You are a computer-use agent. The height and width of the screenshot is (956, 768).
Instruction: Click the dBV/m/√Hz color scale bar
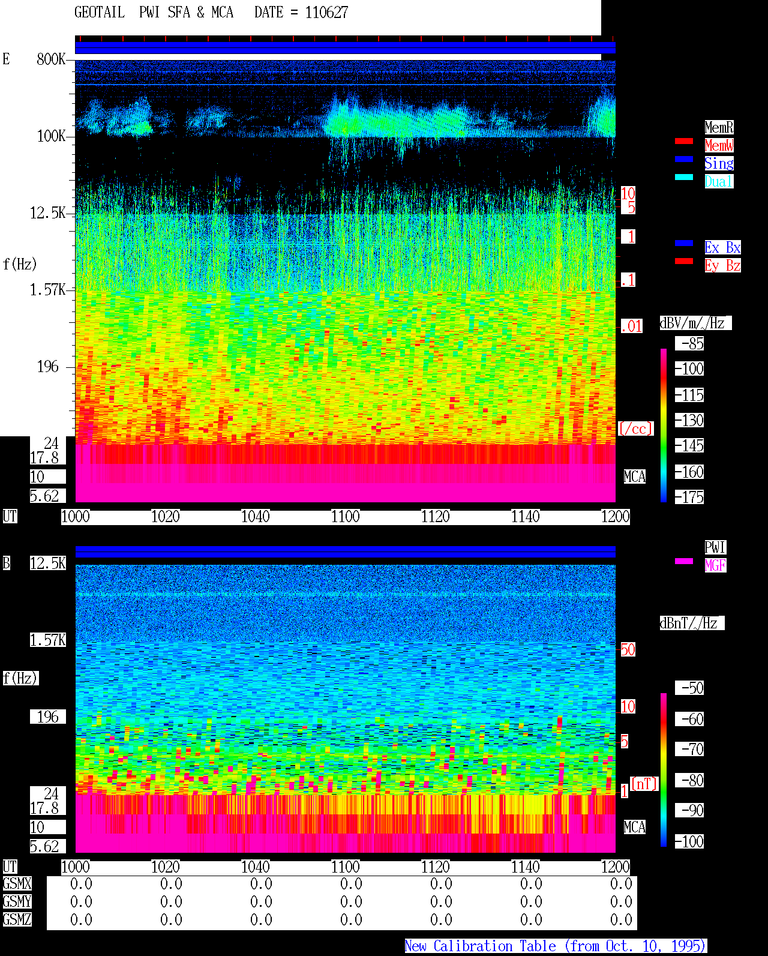pyautogui.click(x=664, y=425)
